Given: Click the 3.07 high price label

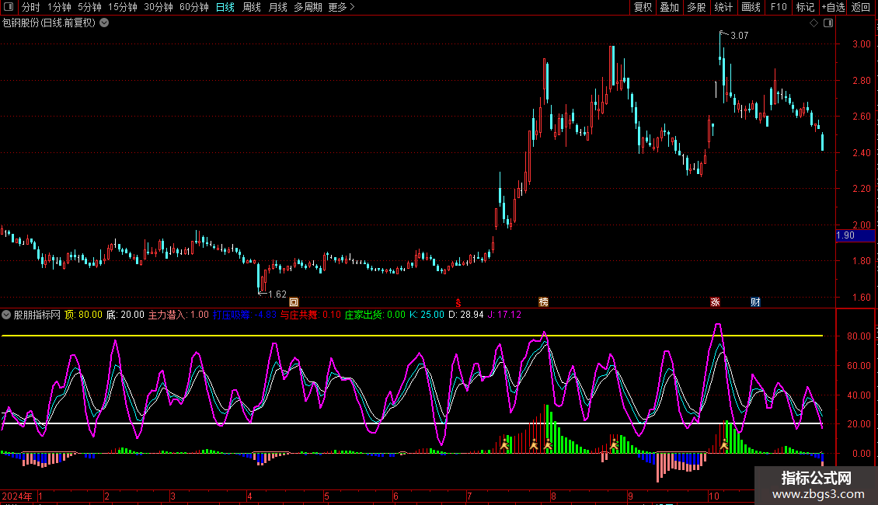Looking at the screenshot, I should [739, 35].
